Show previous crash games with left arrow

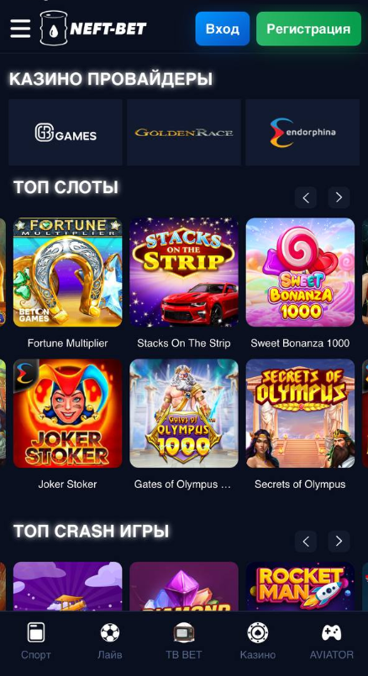pyautogui.click(x=306, y=541)
